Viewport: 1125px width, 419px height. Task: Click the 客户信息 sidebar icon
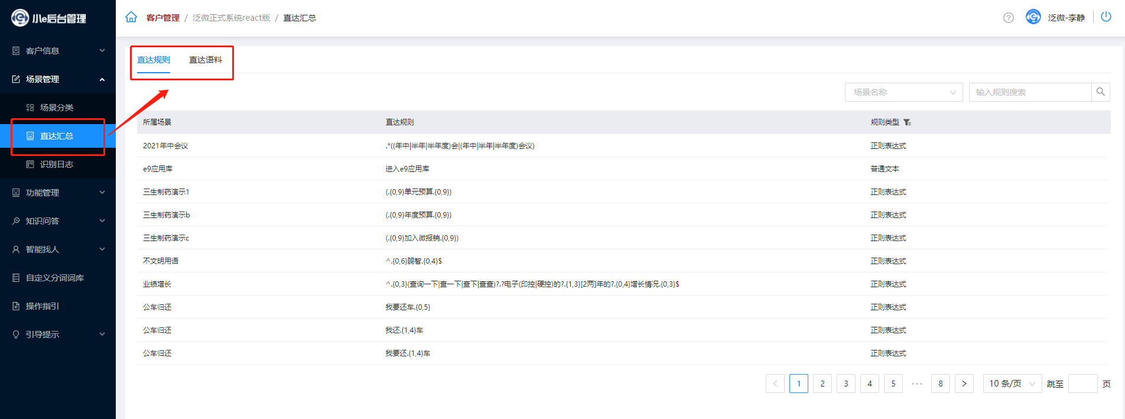pyautogui.click(x=16, y=51)
